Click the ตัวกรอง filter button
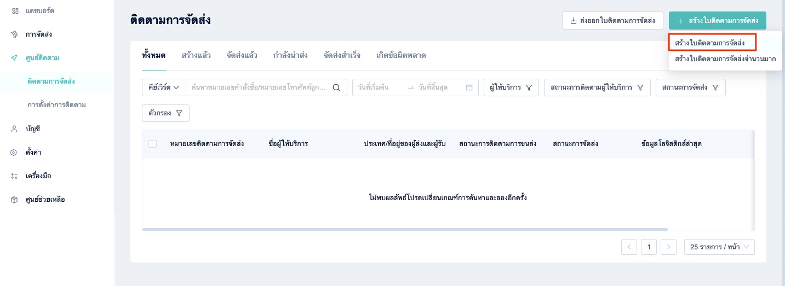The height and width of the screenshot is (286, 785). (165, 113)
